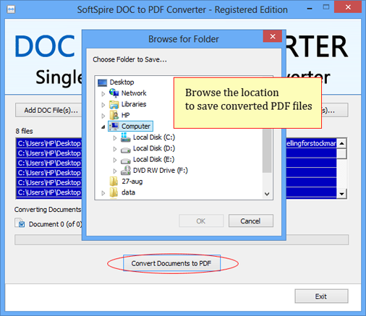Expand the HP tree node
The width and height of the screenshot is (366, 316).
pyautogui.click(x=103, y=116)
